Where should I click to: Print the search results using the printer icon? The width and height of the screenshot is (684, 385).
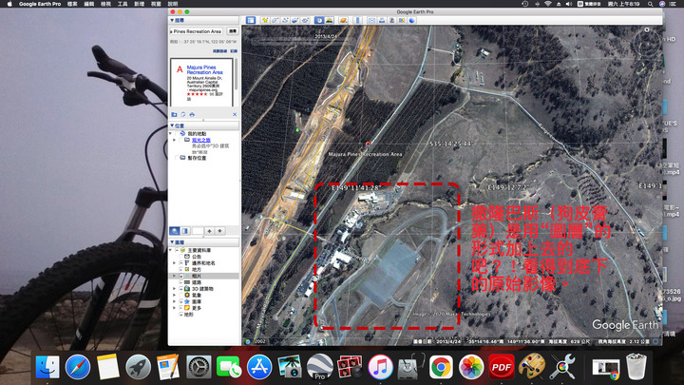(192, 115)
